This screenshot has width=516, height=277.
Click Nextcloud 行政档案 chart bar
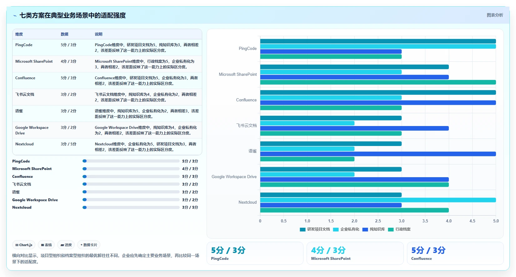tap(354, 210)
